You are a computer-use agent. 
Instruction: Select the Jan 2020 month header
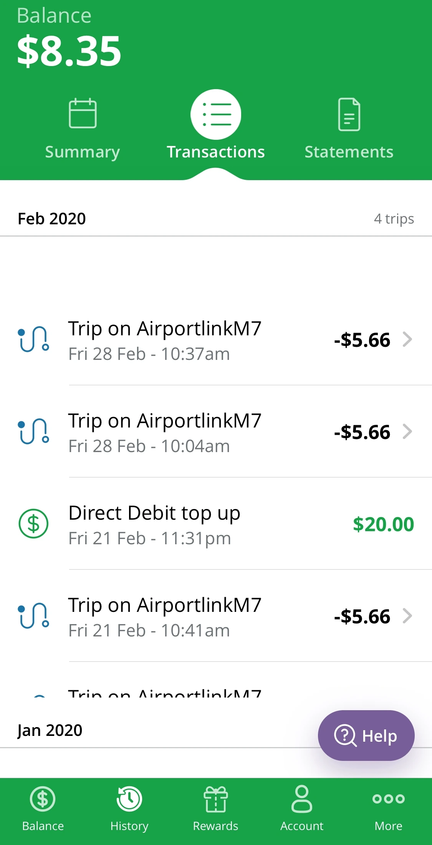(50, 730)
